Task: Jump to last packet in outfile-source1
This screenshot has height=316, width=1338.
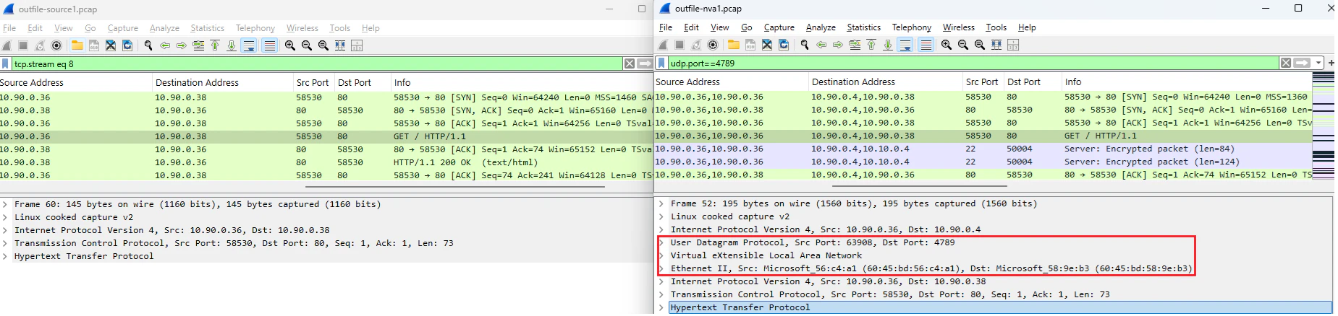Action: [232, 45]
